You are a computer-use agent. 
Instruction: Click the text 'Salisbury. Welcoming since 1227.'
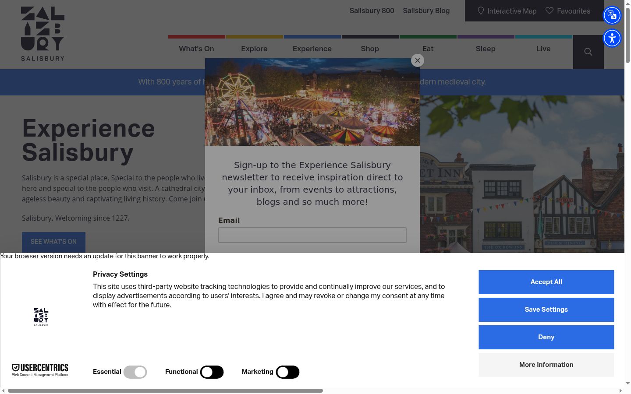coord(76,218)
